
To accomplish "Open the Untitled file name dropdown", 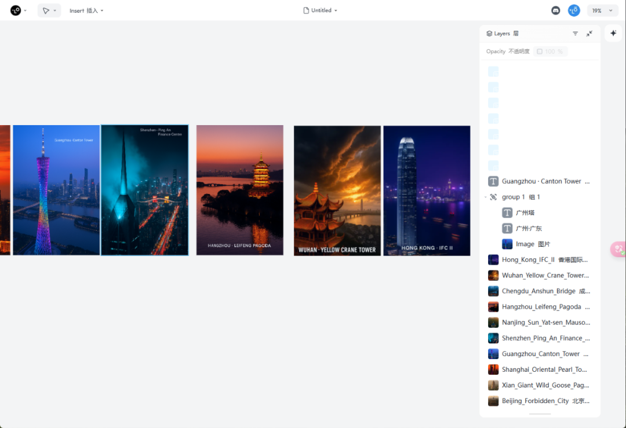I will pyautogui.click(x=320, y=10).
